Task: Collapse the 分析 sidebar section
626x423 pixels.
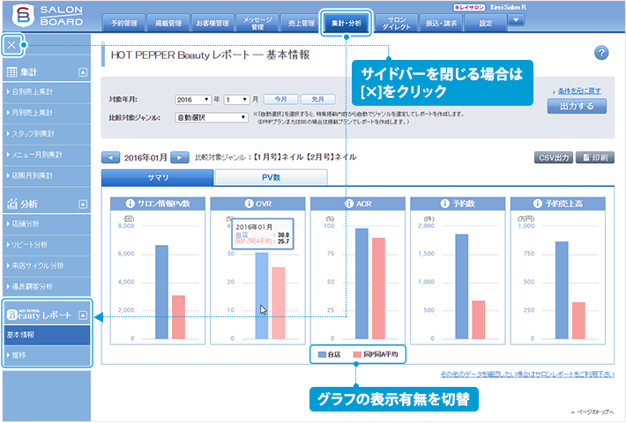Action: coord(82,204)
